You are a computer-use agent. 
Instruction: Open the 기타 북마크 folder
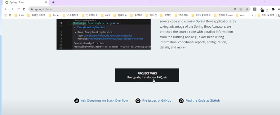[x=266, y=15]
